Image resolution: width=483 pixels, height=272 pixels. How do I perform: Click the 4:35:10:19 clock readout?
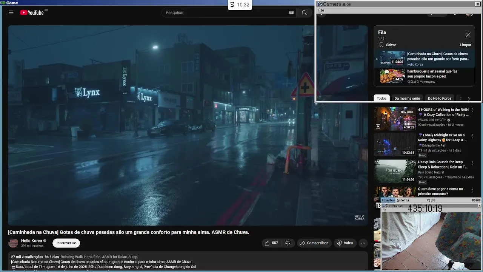425,209
